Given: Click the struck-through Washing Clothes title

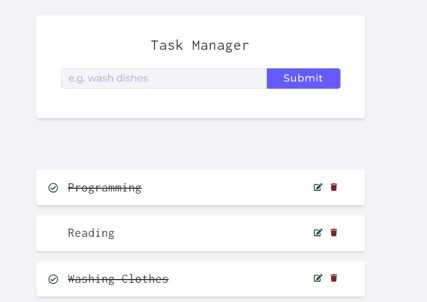Looking at the screenshot, I should (118, 279).
